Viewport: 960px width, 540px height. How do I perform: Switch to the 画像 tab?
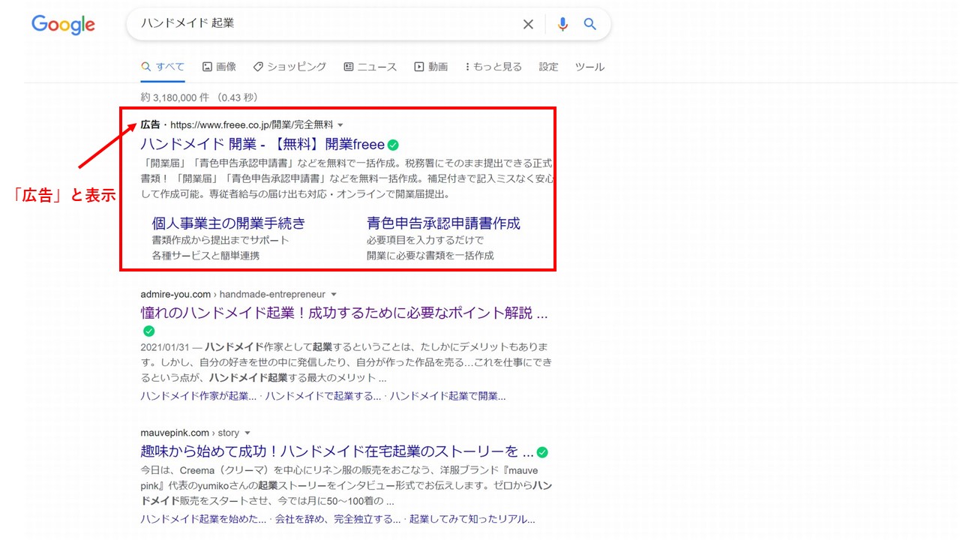click(219, 67)
